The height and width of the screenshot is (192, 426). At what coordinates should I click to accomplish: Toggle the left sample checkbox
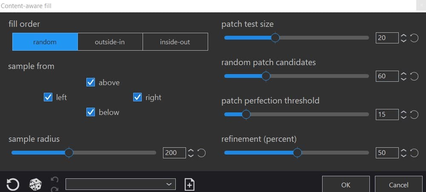click(48, 97)
